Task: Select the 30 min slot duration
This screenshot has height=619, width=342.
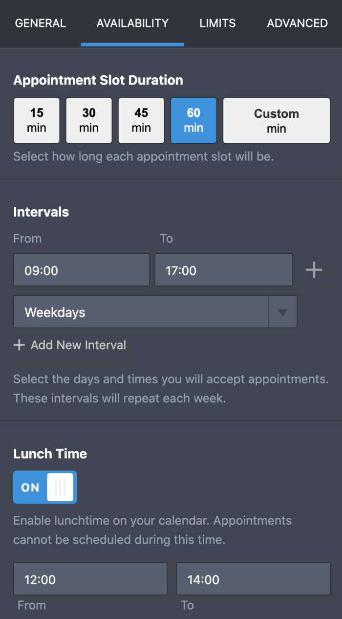Action: pos(89,120)
